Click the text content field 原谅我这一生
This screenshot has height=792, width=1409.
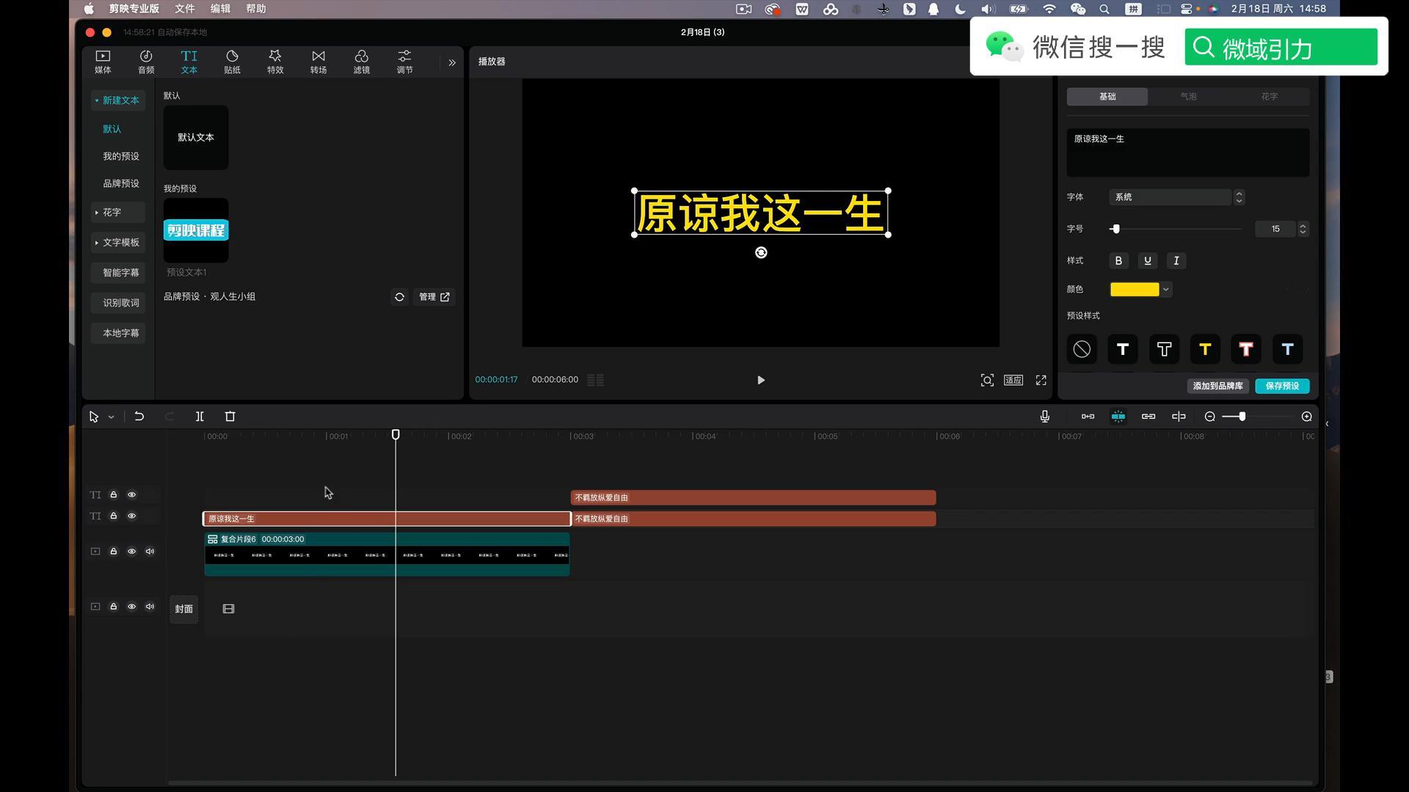click(1188, 153)
